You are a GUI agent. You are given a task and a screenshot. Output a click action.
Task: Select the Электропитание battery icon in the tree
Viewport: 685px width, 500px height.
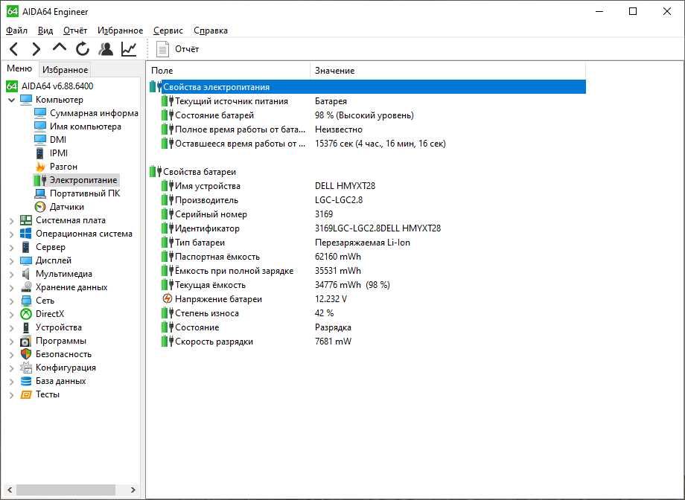pyautogui.click(x=40, y=180)
